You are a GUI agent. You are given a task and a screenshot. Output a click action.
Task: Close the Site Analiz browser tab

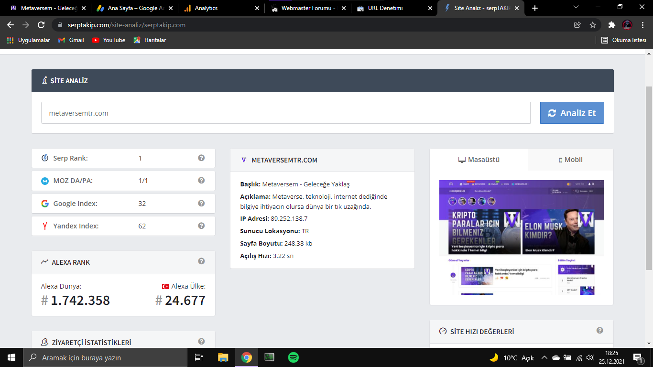[x=516, y=8]
